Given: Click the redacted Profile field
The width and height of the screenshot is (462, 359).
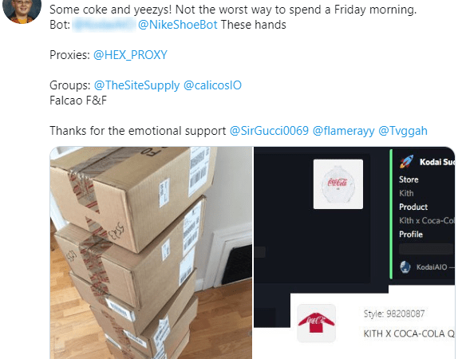Looking at the screenshot, I should click(x=426, y=249).
